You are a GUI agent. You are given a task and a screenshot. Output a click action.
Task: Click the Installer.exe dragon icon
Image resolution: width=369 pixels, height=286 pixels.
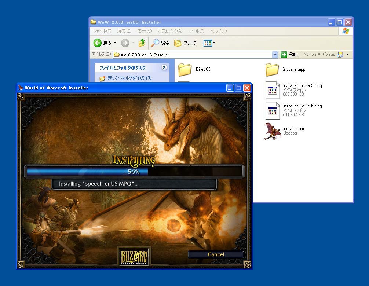point(272,131)
